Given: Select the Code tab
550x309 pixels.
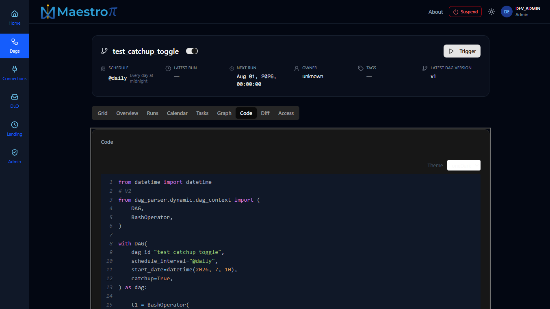Looking at the screenshot, I should tap(246, 113).
